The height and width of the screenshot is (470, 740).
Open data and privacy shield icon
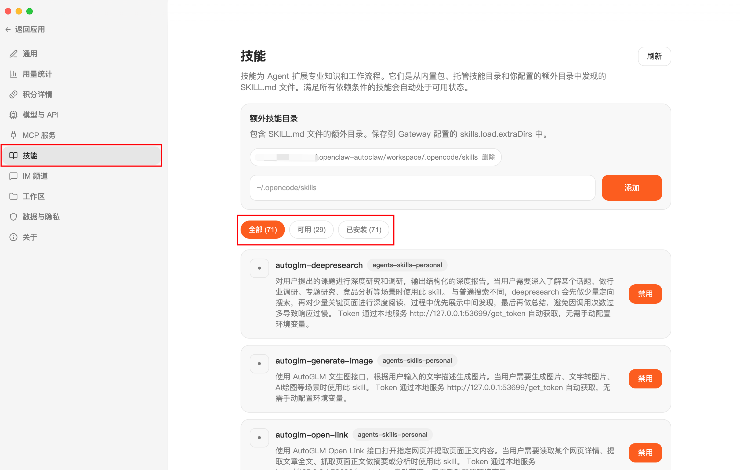click(x=13, y=217)
